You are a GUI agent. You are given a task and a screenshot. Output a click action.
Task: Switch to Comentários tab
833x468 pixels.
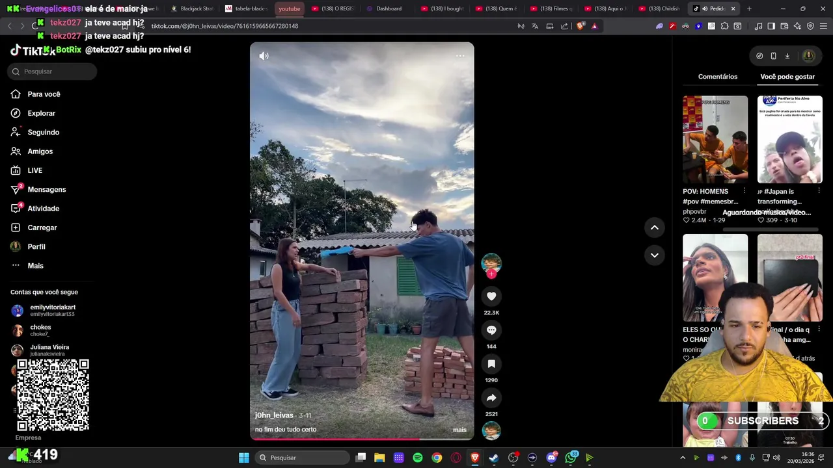718,77
